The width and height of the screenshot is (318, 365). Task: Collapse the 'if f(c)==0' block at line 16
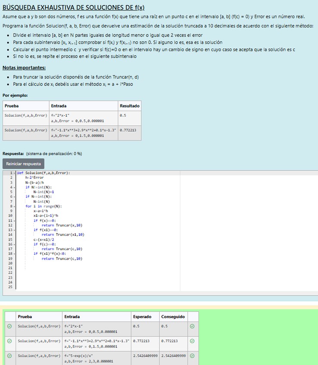pos(15,244)
